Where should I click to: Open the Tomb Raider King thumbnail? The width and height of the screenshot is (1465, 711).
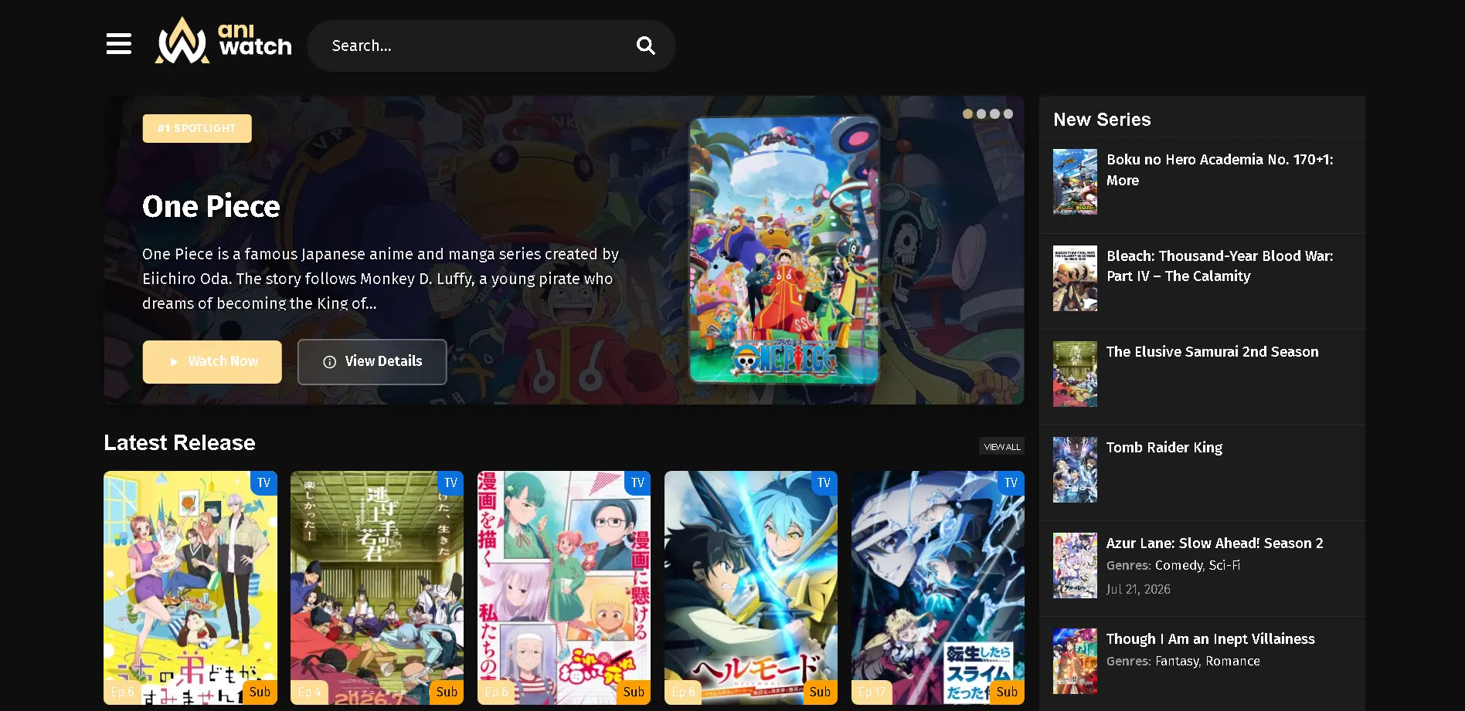(x=1075, y=469)
